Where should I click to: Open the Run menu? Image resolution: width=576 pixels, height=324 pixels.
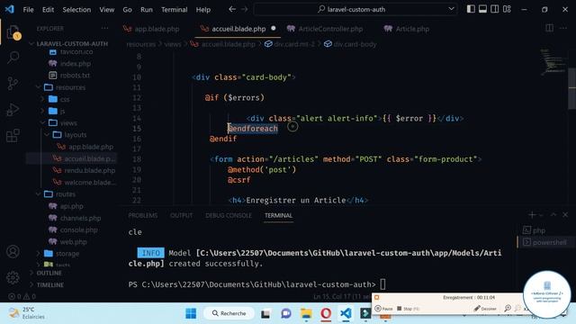pos(146,10)
